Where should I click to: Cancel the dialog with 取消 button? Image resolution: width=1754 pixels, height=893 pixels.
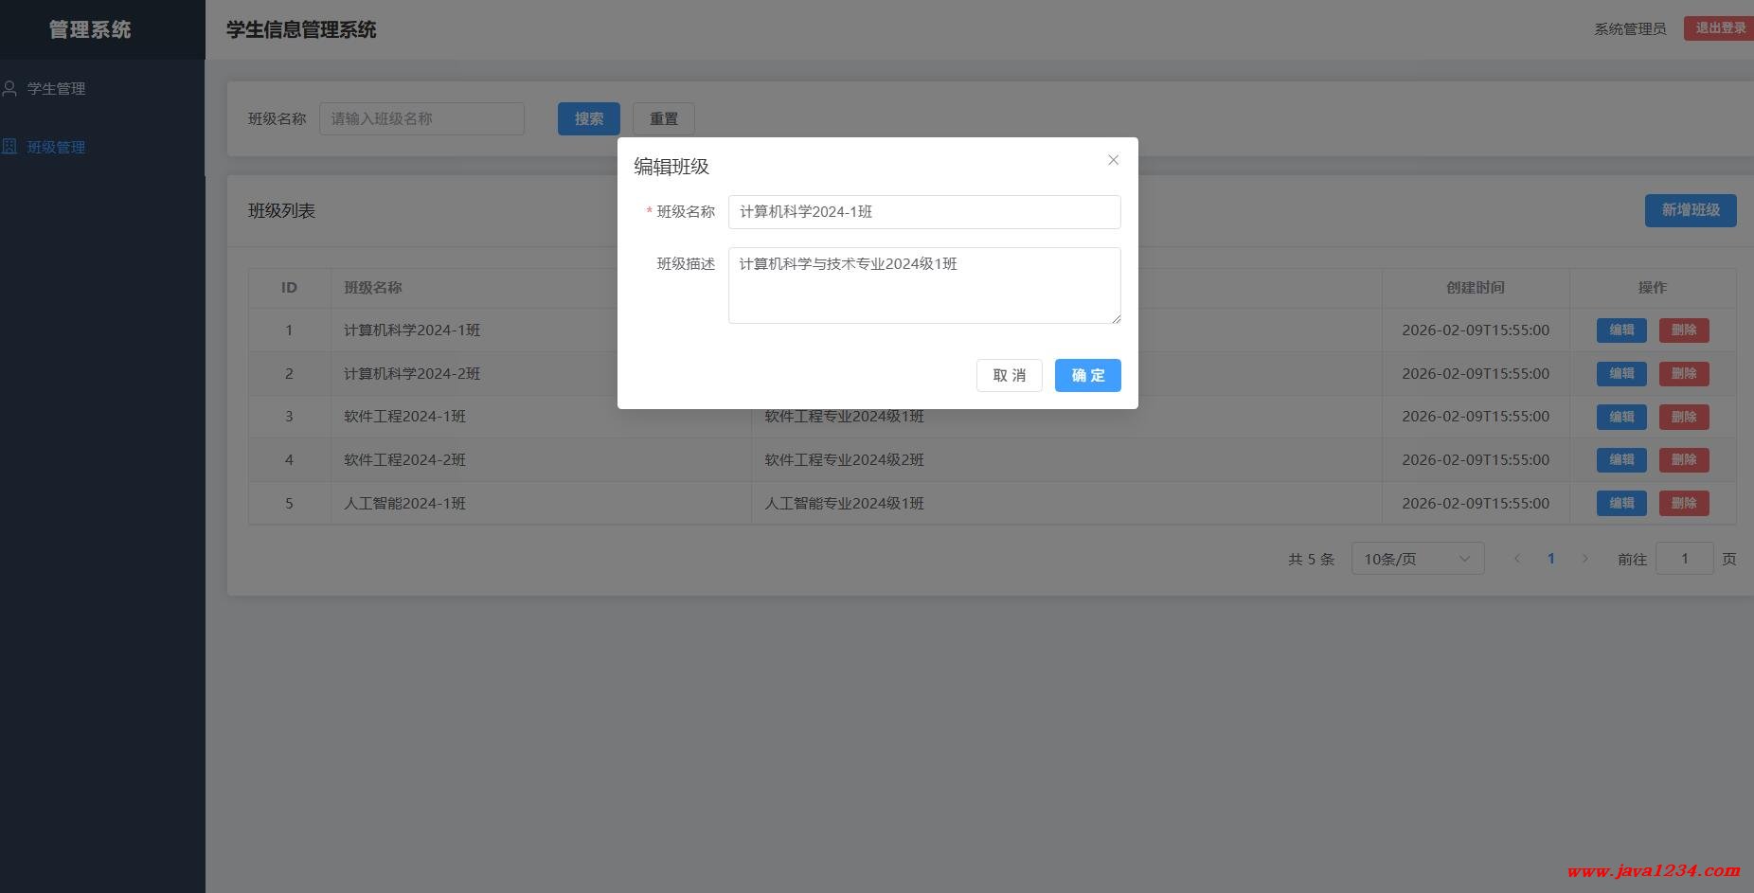tap(1009, 375)
